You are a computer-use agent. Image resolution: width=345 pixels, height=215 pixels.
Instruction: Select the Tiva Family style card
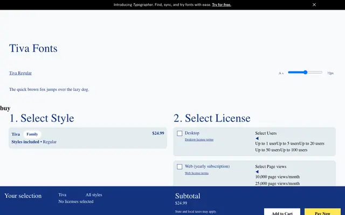pyautogui.click(x=88, y=138)
